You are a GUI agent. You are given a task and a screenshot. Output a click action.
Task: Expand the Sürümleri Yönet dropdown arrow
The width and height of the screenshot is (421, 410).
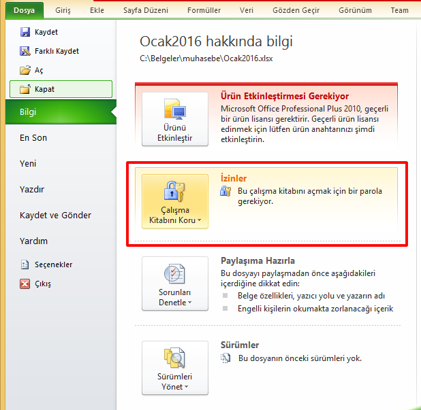[187, 387]
